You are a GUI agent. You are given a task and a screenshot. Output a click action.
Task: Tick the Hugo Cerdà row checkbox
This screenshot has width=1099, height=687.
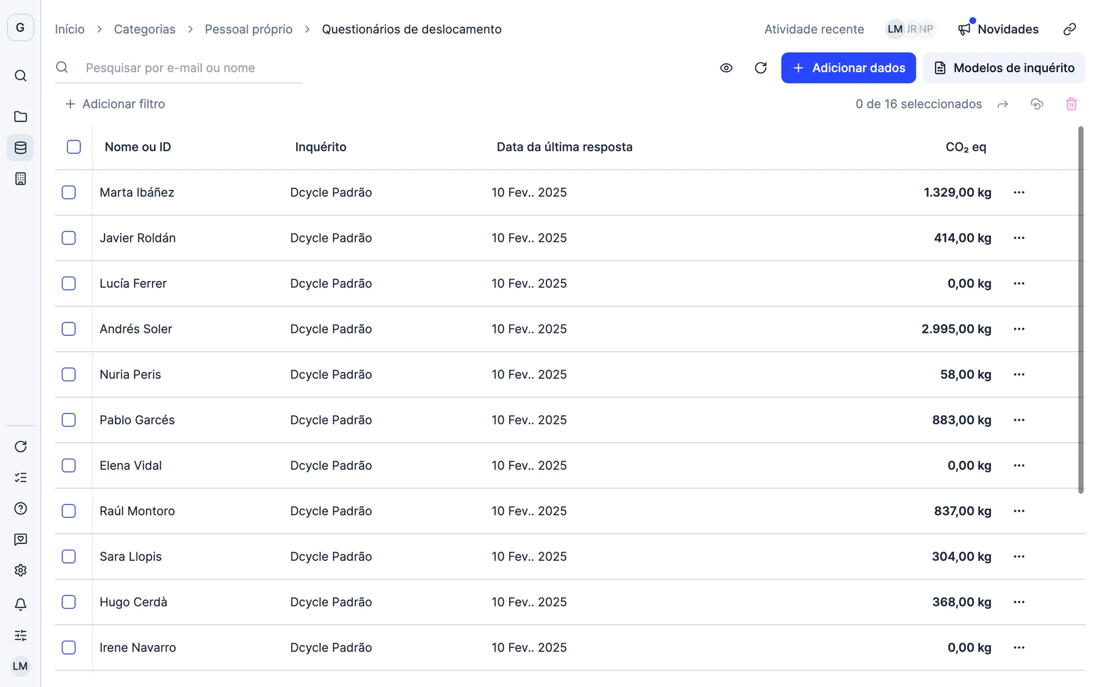(69, 602)
